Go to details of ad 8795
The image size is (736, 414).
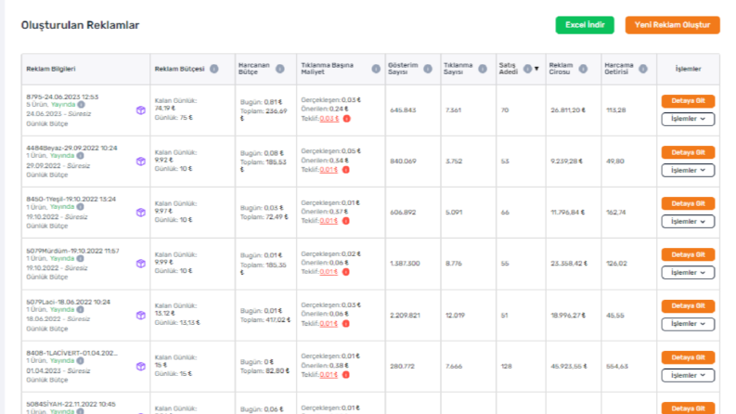[688, 101]
